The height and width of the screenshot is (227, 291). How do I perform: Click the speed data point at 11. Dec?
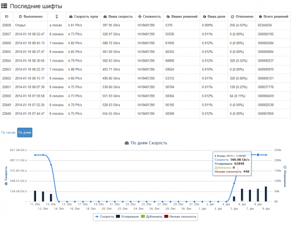35,155
